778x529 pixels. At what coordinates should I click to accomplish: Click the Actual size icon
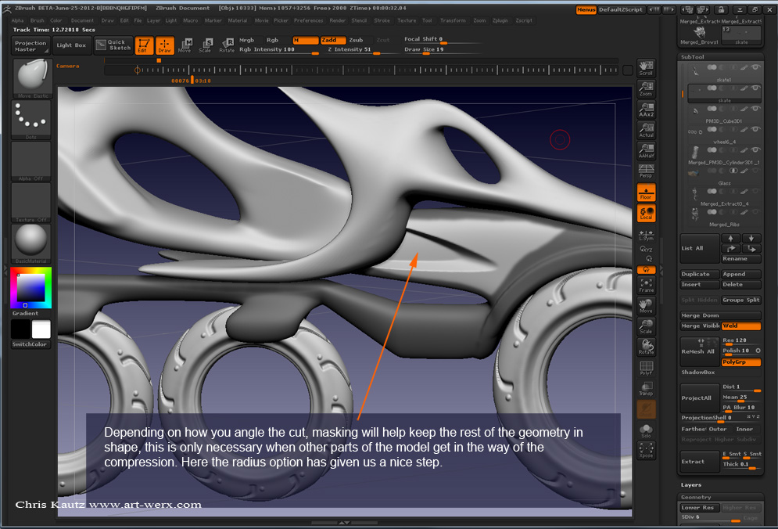point(646,131)
